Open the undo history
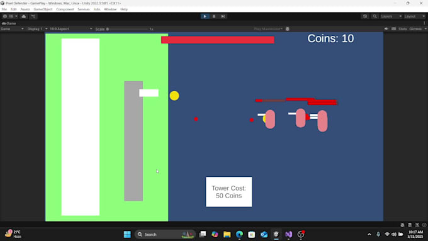 click(x=365, y=16)
